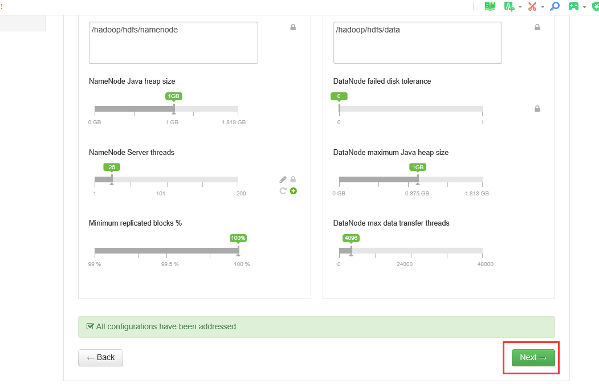Screen dimensions: 599x384
Task: Click the green translate icon
Action: (509, 6)
